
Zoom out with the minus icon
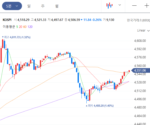pos(134,6)
